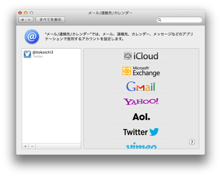Go forward with the right arrow button
The height and width of the screenshot is (177, 221).
pos(29,20)
